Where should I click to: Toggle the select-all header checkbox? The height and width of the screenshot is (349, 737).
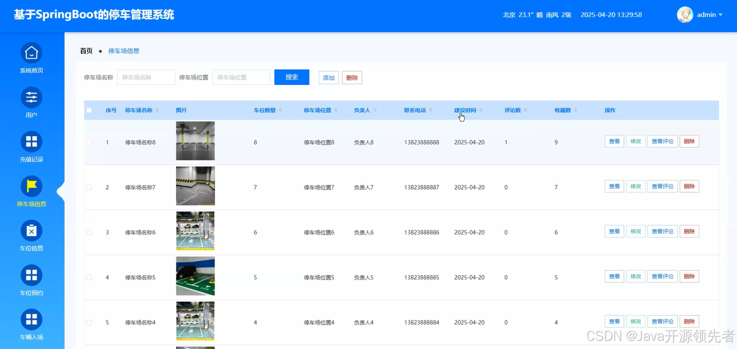(89, 110)
